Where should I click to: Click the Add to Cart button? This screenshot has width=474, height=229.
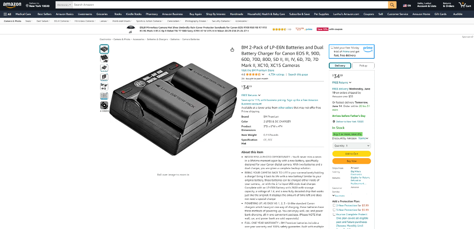351,154
